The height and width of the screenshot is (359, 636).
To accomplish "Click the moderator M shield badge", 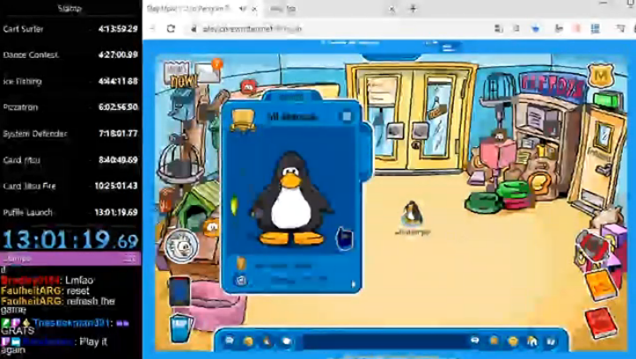I will pos(601,76).
